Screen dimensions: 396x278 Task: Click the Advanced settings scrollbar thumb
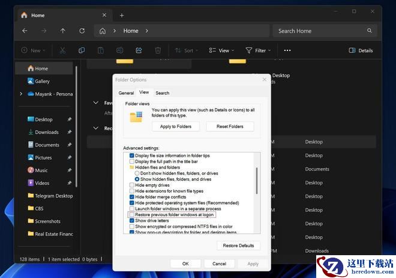pyautogui.click(x=257, y=181)
